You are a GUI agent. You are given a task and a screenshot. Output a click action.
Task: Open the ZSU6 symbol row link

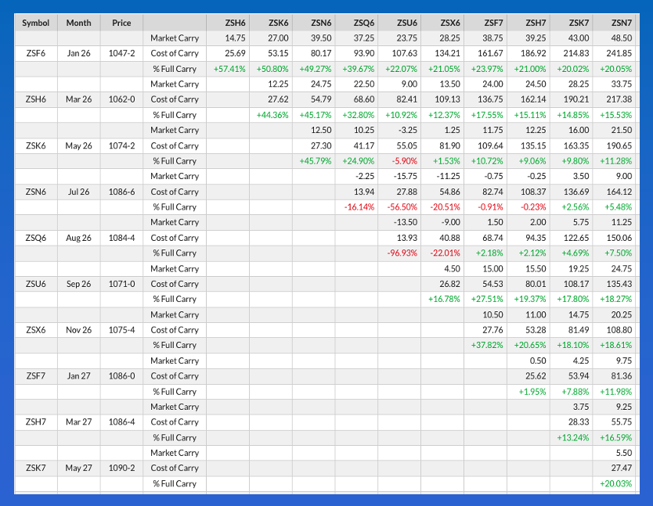pyautogui.click(x=35, y=284)
